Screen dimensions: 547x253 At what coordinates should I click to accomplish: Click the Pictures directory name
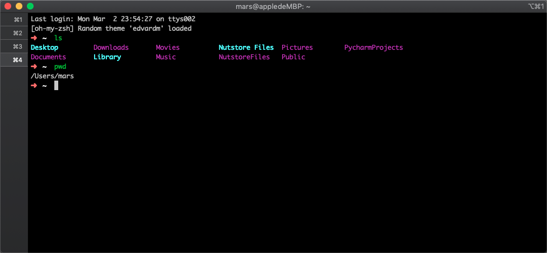pyautogui.click(x=297, y=48)
